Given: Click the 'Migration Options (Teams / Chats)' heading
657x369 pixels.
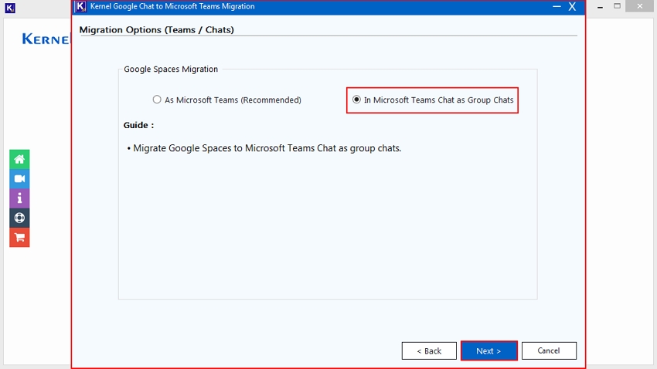Looking at the screenshot, I should point(157,29).
